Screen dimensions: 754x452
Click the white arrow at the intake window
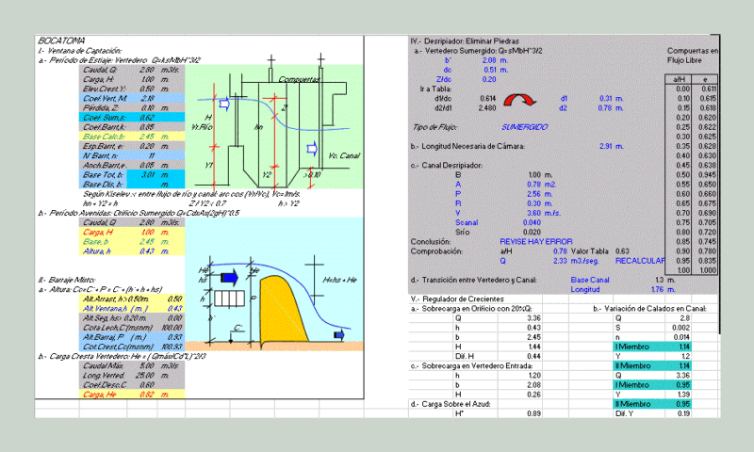click(224, 104)
